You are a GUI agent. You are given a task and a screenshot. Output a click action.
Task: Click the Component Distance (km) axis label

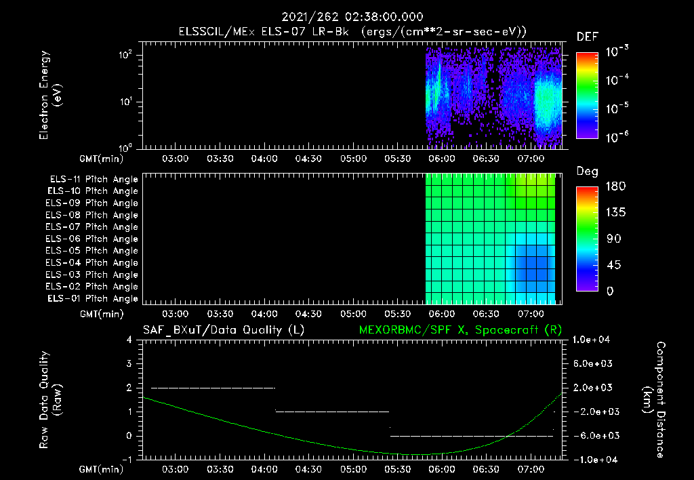655,400
